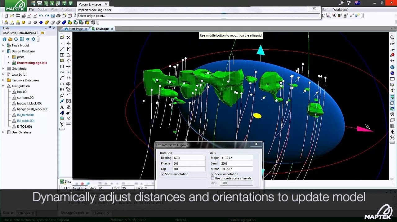Open the Clip By width dropdown
Screen dimensions: 397x222
click(x=80, y=188)
